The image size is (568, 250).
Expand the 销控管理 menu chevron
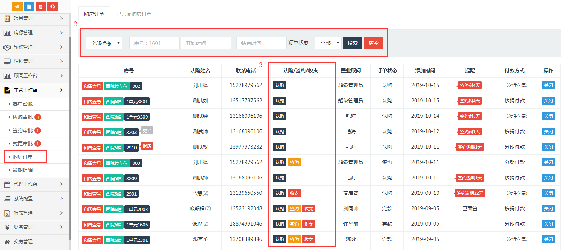coord(61,61)
